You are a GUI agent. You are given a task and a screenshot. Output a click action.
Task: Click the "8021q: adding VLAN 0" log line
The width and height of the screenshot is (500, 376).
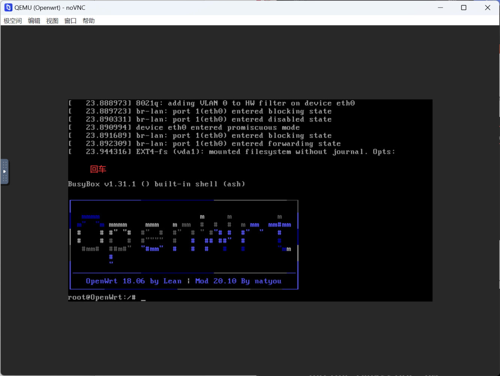click(x=211, y=103)
